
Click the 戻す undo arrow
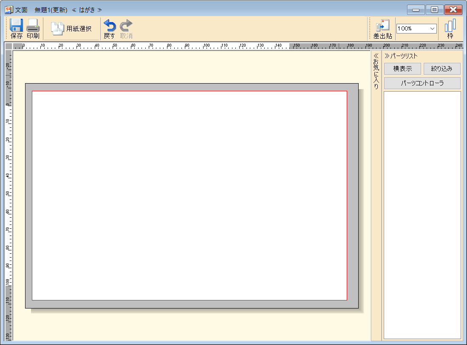(109, 26)
